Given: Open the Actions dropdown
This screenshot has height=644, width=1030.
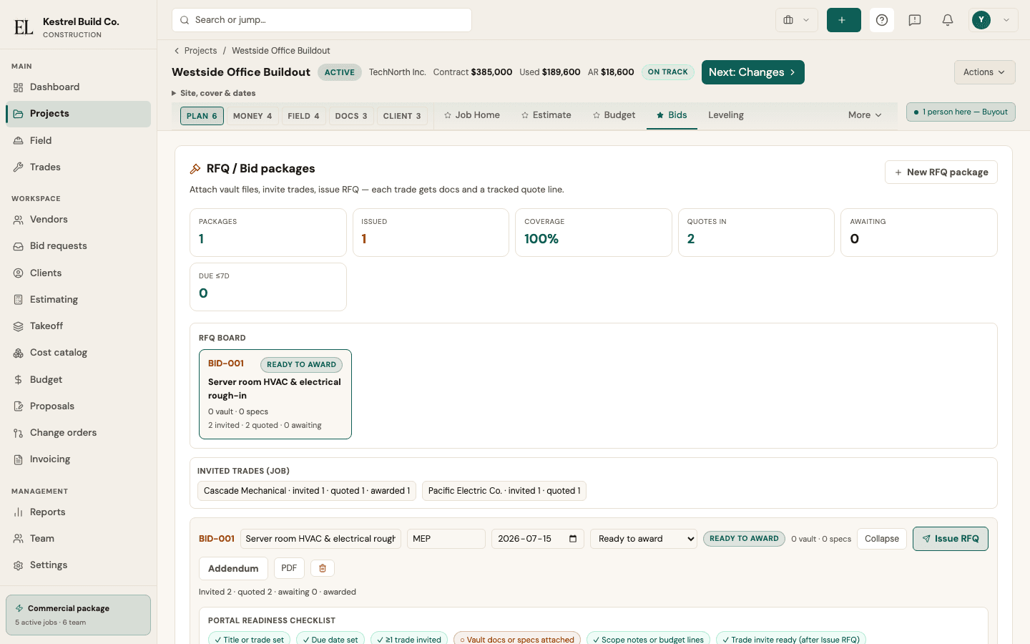Looking at the screenshot, I should (x=984, y=72).
